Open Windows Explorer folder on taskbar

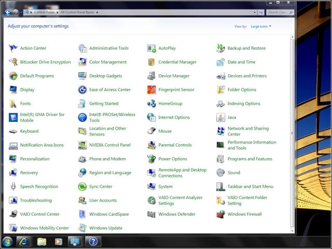click(41, 242)
